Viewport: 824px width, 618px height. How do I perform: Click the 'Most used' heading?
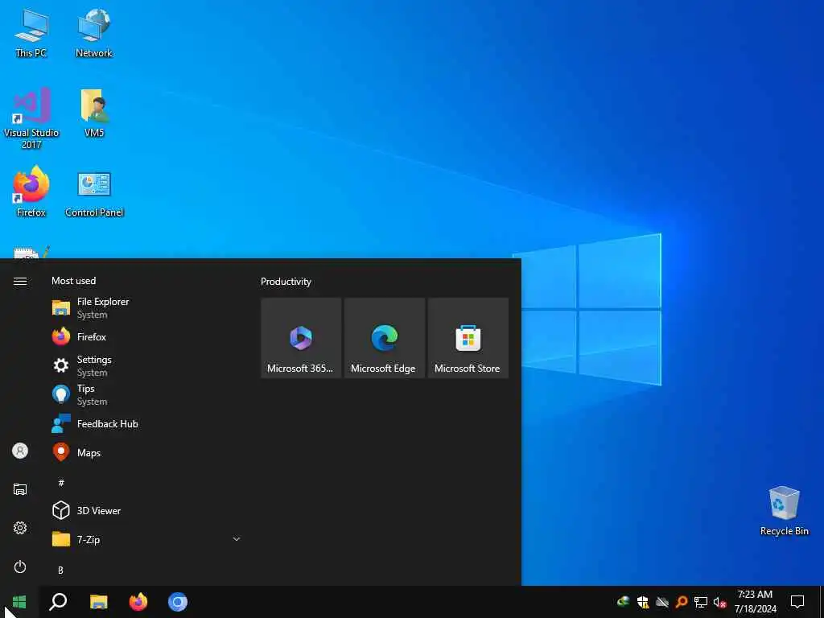tap(73, 281)
